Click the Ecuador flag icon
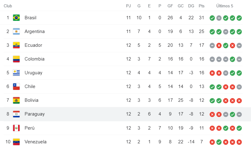The image size is (251, 147). [16, 45]
